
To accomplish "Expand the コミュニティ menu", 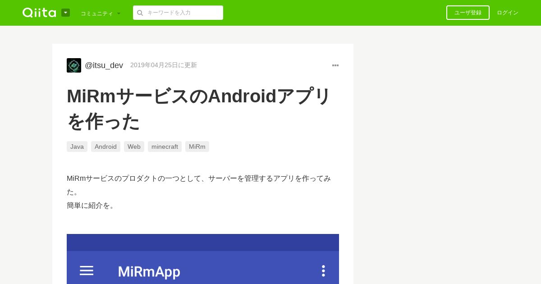I will 101,13.
